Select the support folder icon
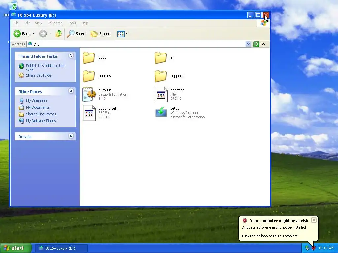Image resolution: width=338 pixels, height=253 pixels. (161, 76)
